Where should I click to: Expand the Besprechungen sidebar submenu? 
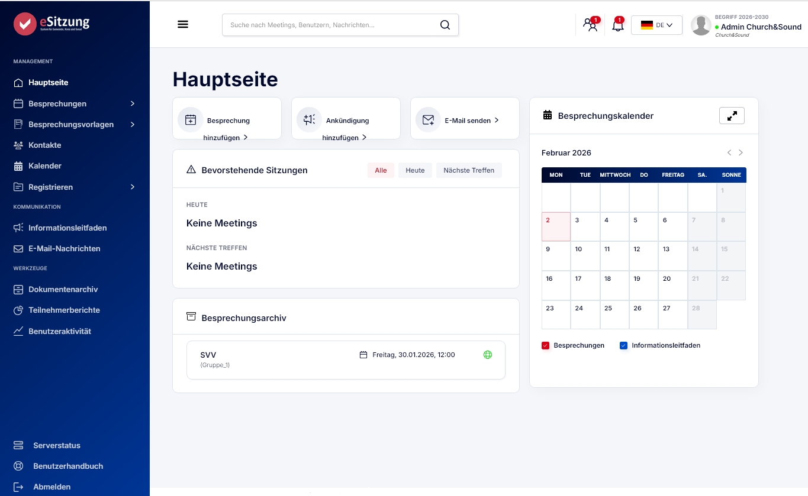pyautogui.click(x=133, y=103)
